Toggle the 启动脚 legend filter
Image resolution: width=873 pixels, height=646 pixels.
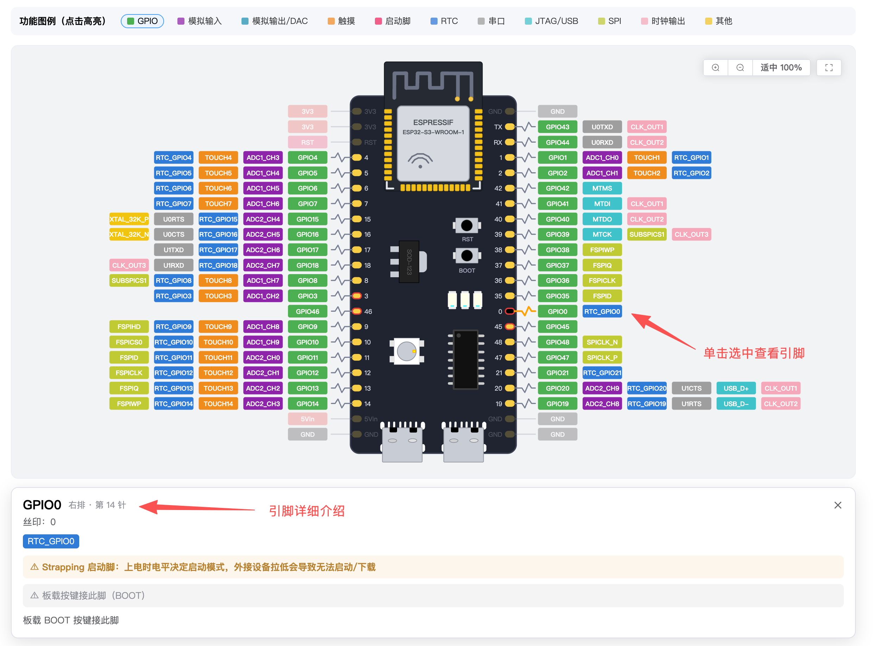click(x=393, y=21)
